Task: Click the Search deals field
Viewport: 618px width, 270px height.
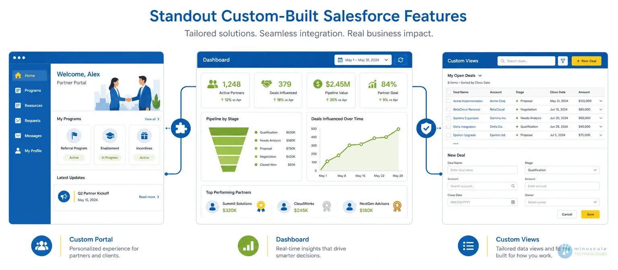Action: pos(526,61)
